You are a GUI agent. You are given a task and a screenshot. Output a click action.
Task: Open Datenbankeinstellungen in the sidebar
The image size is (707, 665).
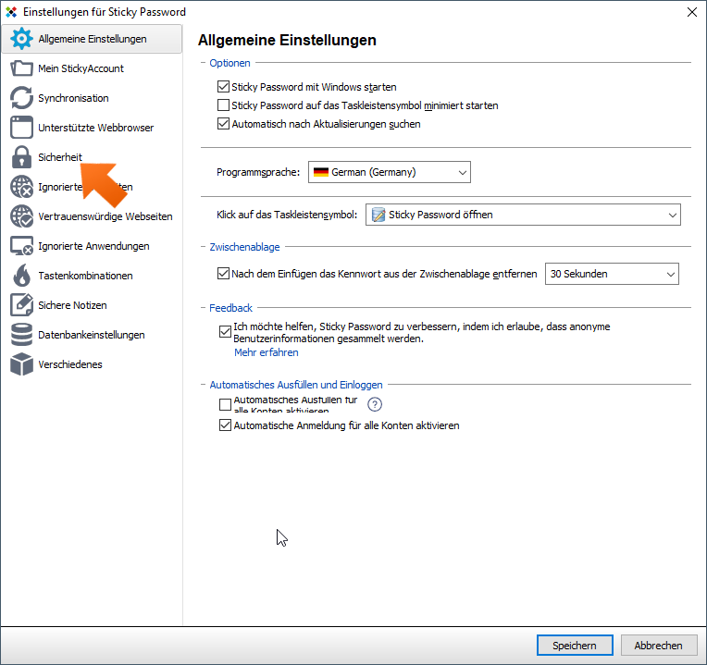point(92,335)
